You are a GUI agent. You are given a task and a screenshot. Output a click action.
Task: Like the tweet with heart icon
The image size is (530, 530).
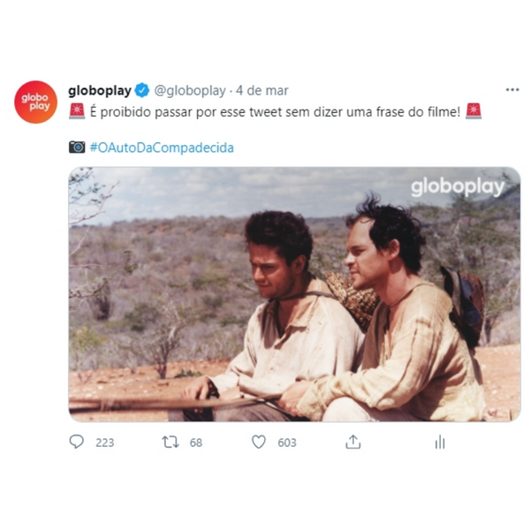click(259, 442)
